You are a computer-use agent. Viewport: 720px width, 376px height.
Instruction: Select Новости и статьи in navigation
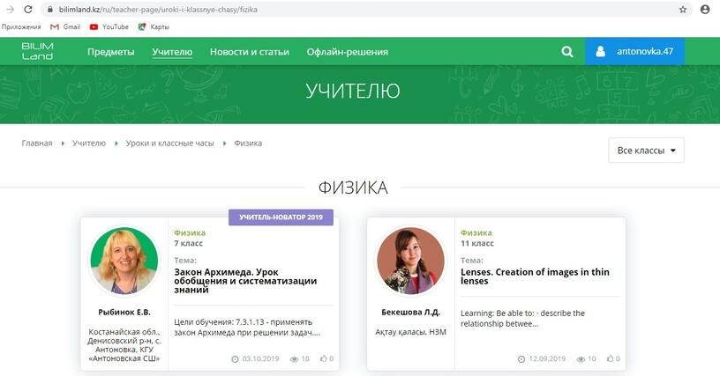pos(249,52)
